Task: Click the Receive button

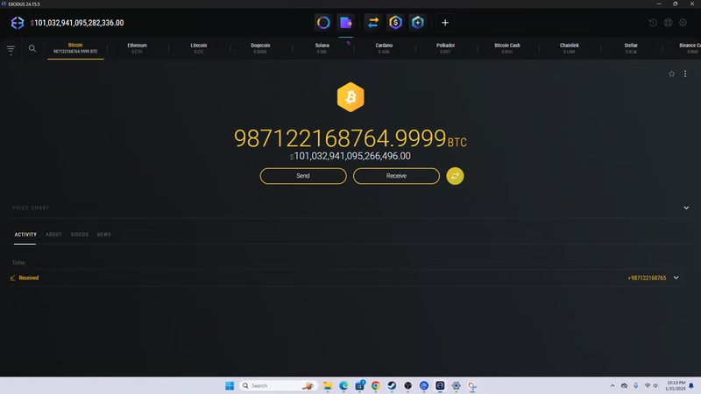Action: point(396,176)
